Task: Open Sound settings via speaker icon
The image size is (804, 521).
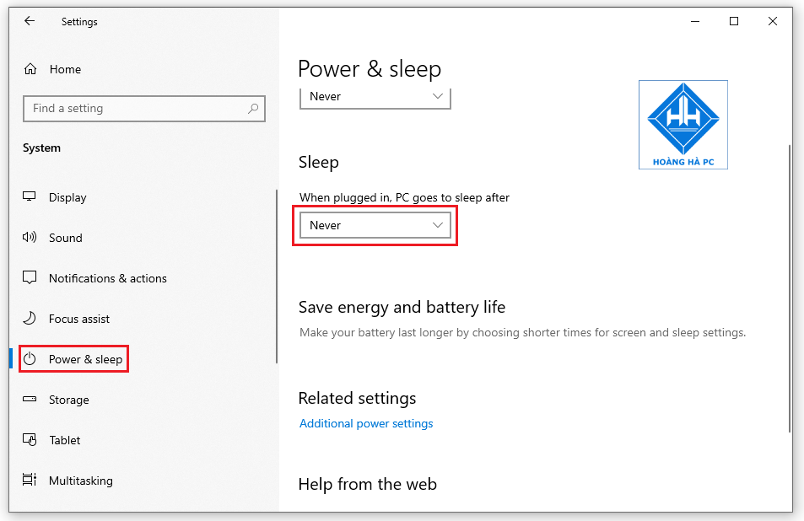Action: [28, 237]
